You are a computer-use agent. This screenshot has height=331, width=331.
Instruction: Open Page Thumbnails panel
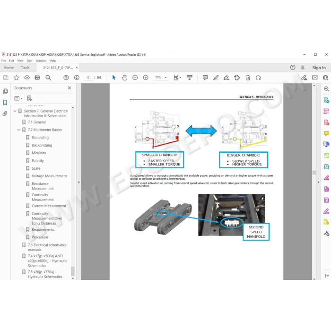5,91
